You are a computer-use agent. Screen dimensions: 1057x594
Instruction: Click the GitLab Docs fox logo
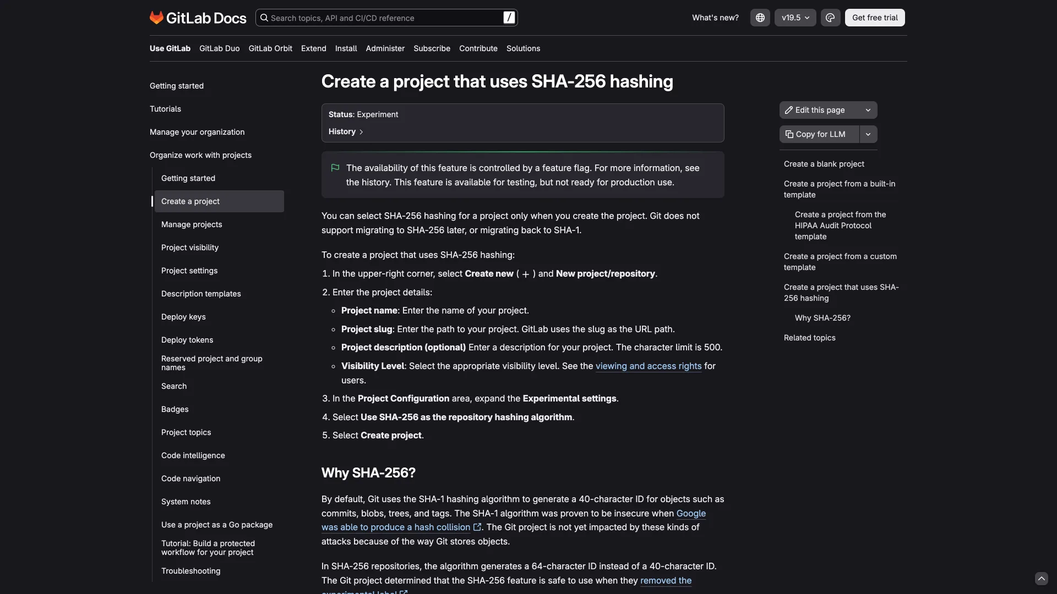coord(156,18)
